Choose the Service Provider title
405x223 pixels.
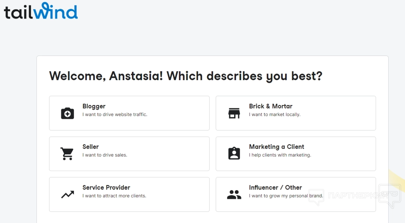[x=106, y=187]
